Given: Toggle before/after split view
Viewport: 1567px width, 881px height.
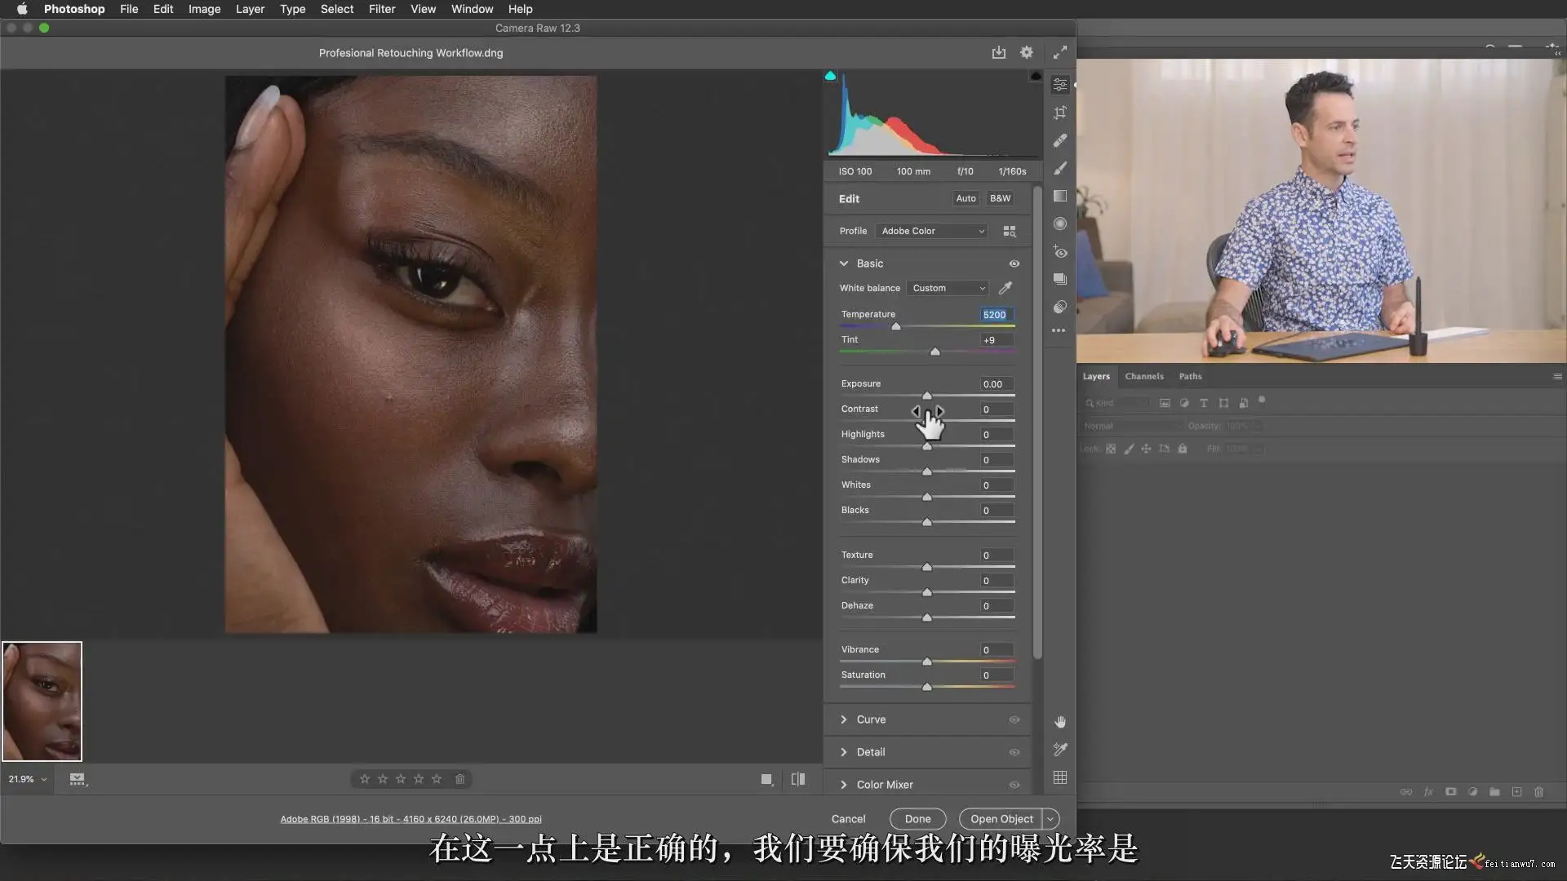Looking at the screenshot, I should 797,779.
